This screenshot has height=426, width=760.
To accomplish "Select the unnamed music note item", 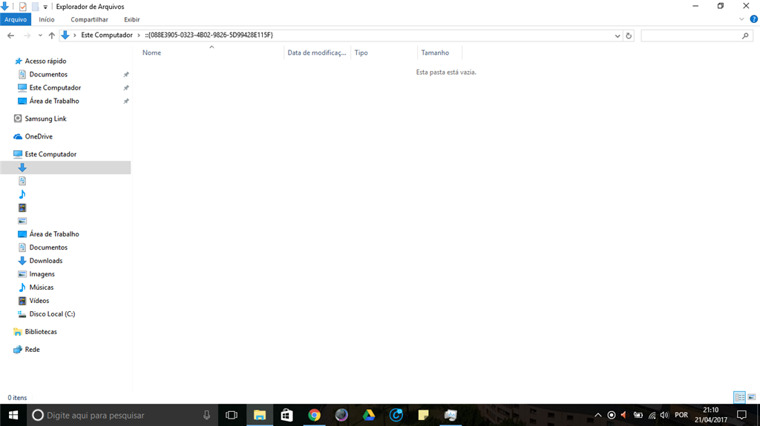I will click(x=22, y=194).
